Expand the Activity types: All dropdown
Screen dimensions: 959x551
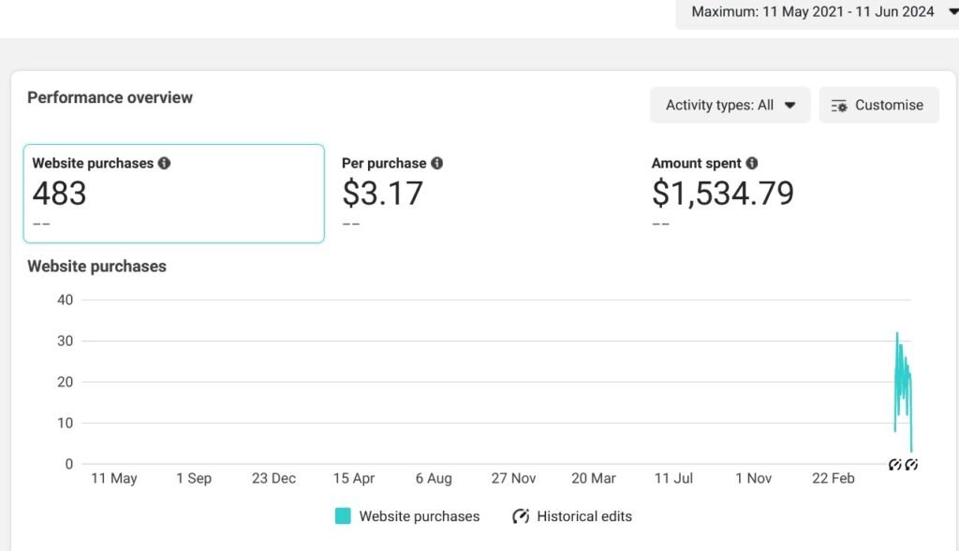coord(730,106)
